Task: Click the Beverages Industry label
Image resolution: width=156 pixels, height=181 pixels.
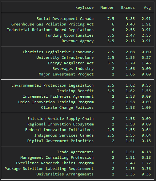Action: click(73, 69)
